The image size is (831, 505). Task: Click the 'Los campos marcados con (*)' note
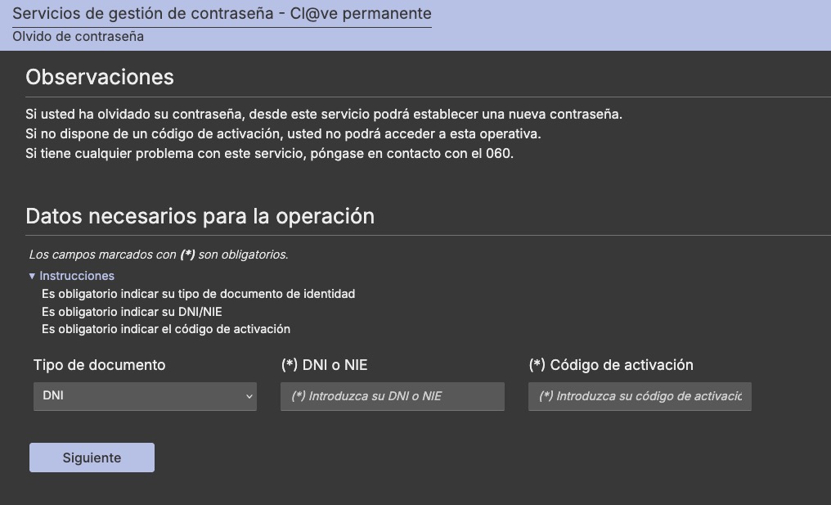pyautogui.click(x=159, y=255)
